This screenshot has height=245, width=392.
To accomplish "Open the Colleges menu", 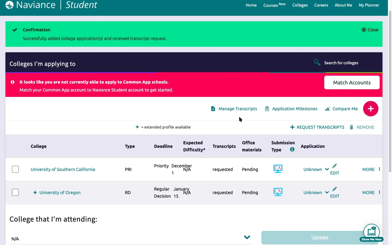I will click(300, 5).
